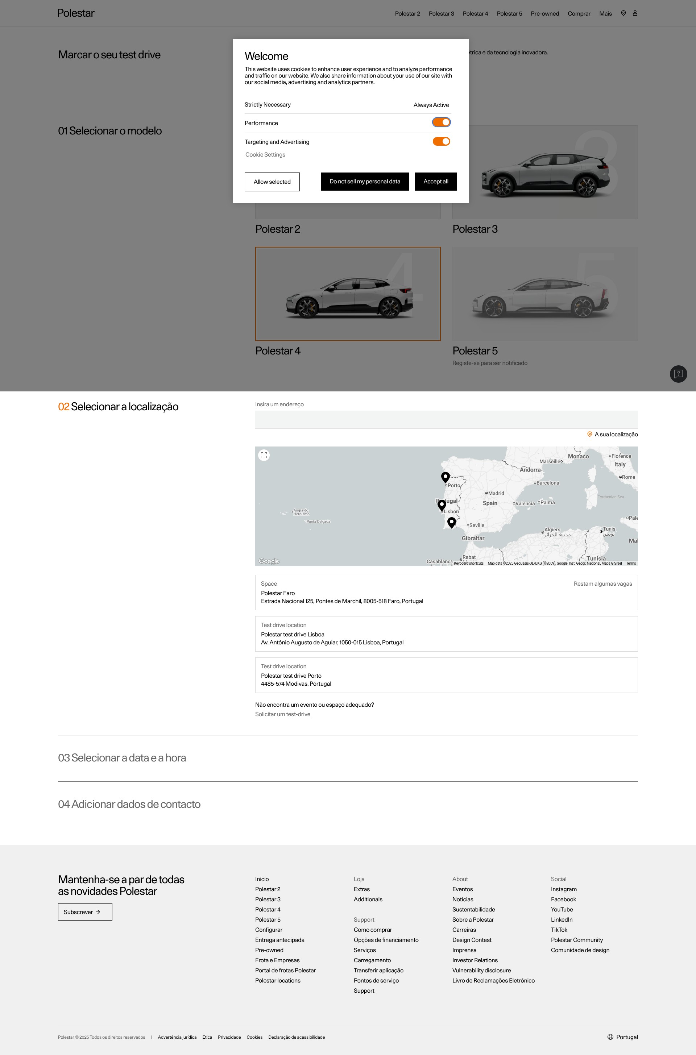Open the chat help bubble icon

pos(678,374)
